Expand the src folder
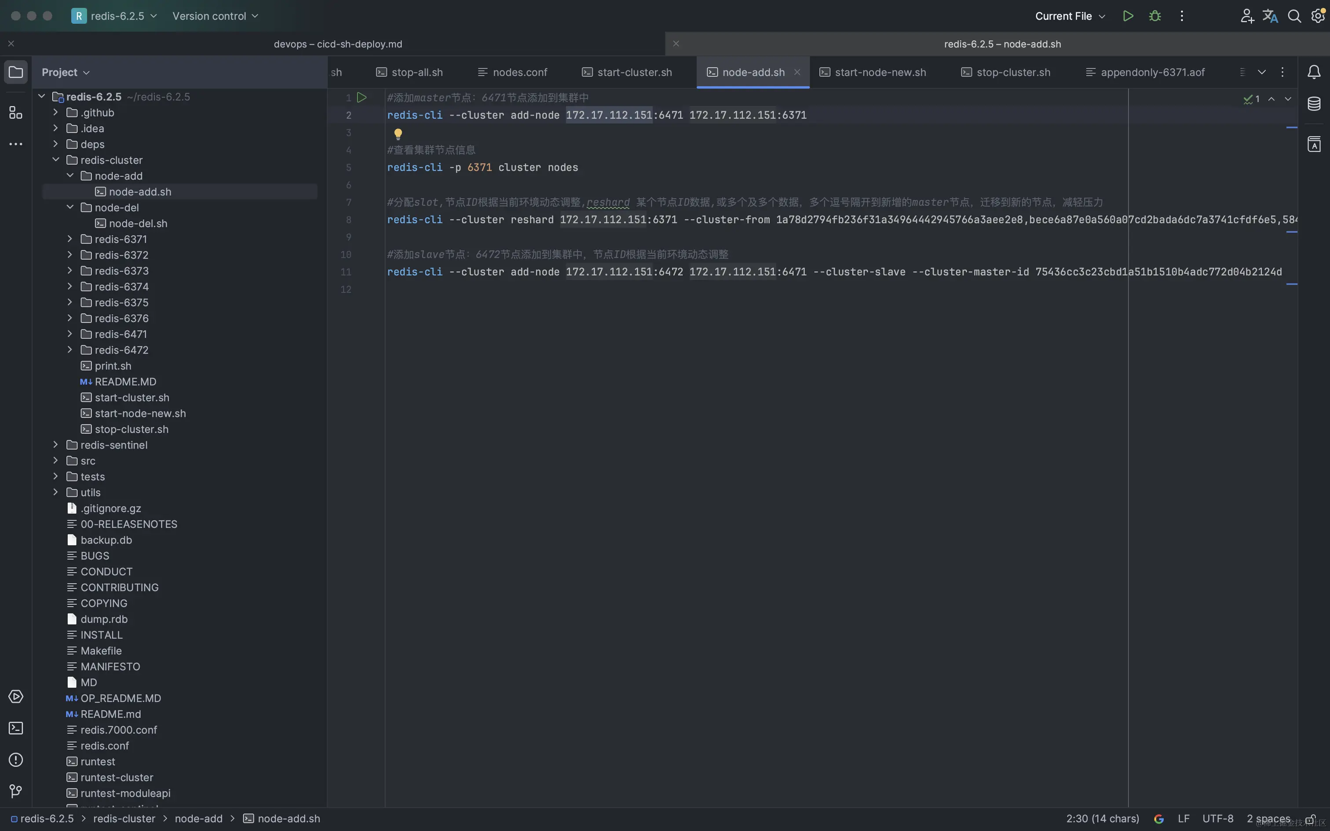This screenshot has width=1330, height=831. [55, 460]
